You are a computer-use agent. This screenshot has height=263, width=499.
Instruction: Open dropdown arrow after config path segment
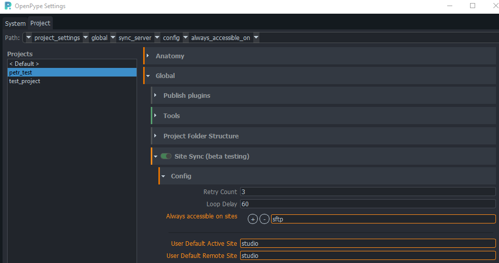[185, 37]
